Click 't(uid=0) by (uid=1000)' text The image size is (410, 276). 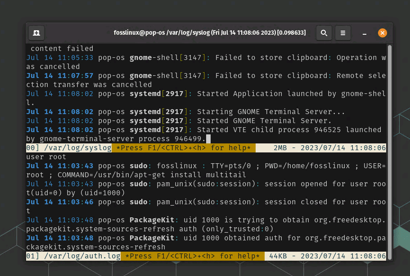[x=76, y=193]
